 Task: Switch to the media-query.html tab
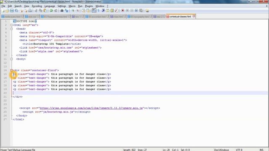pos(12,17)
